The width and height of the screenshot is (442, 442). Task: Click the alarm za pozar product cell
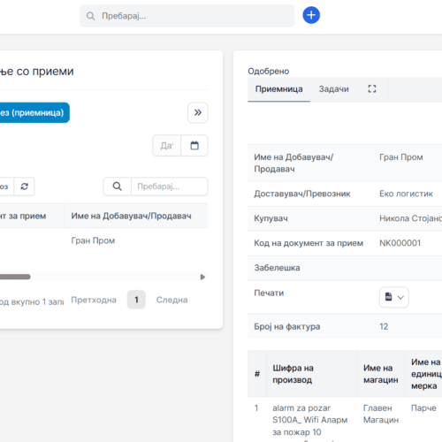[310, 420]
